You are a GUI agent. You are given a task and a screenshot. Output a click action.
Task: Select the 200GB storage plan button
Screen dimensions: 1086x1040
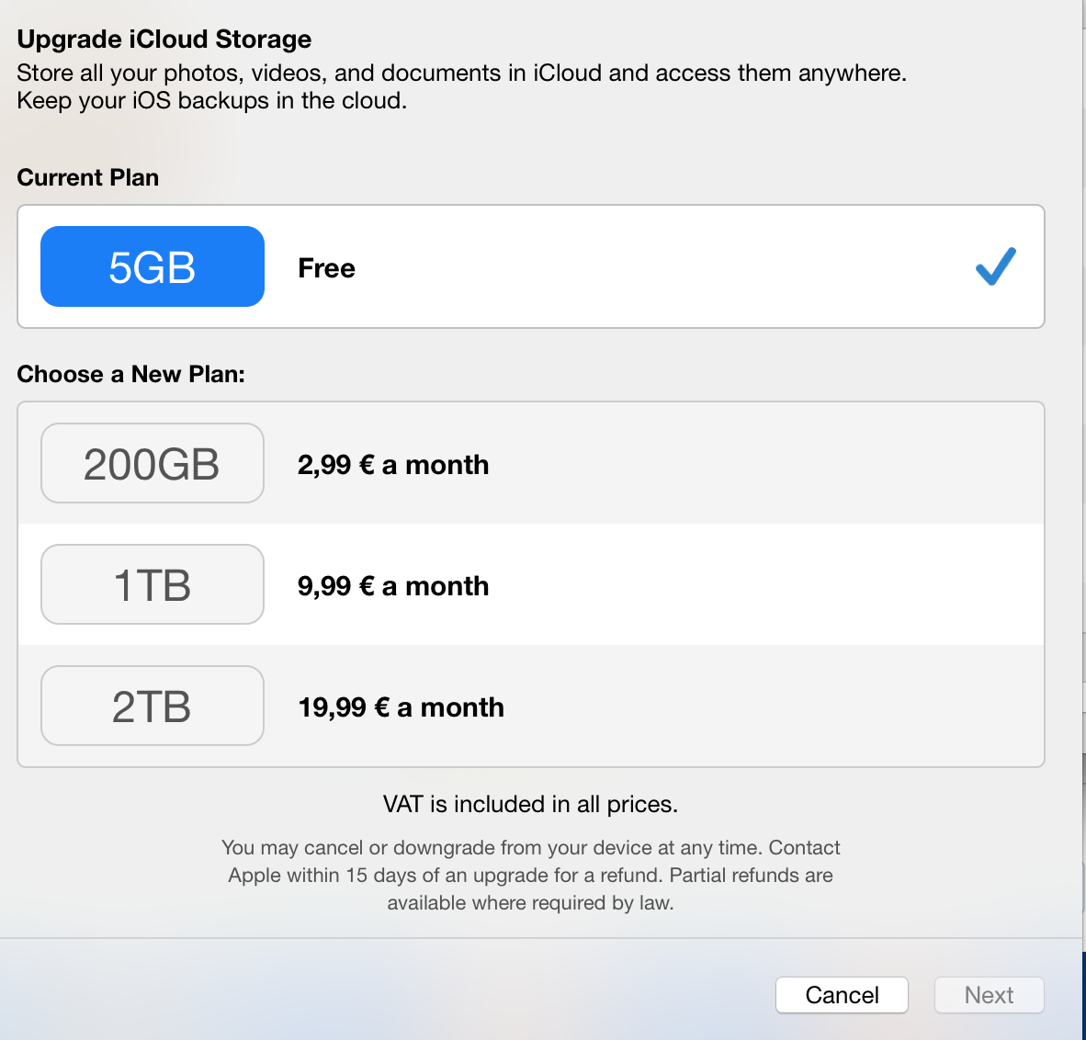(x=153, y=463)
